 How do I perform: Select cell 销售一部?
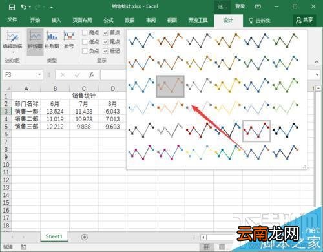pos(26,111)
